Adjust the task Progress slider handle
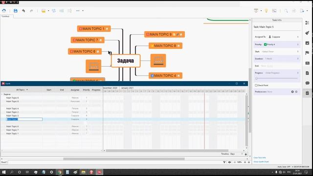Screen dimensions: 313x176 [x=256, y=78]
